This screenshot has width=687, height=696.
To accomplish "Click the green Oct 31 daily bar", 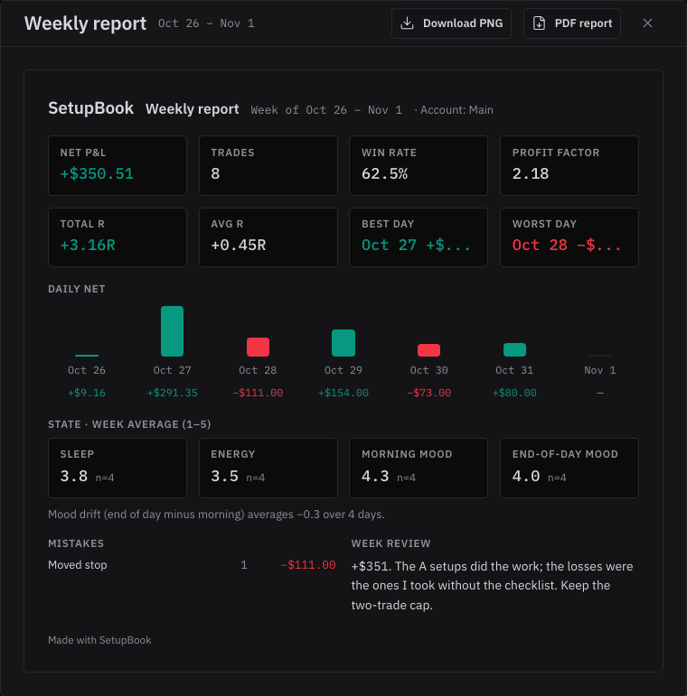I will [514, 349].
